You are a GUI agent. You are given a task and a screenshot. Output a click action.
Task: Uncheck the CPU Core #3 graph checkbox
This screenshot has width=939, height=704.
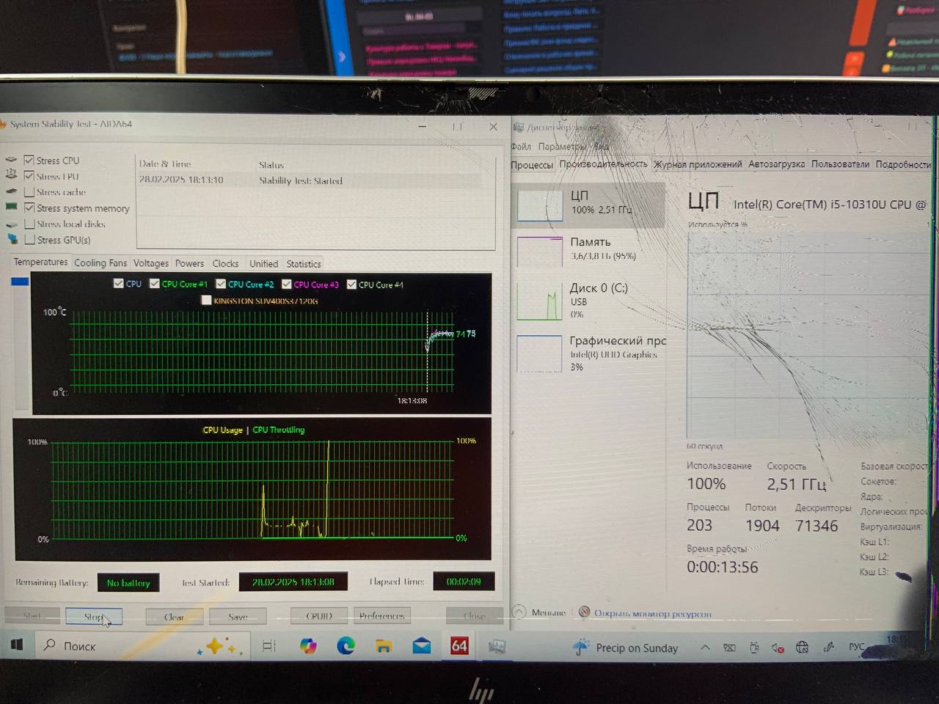tap(286, 284)
